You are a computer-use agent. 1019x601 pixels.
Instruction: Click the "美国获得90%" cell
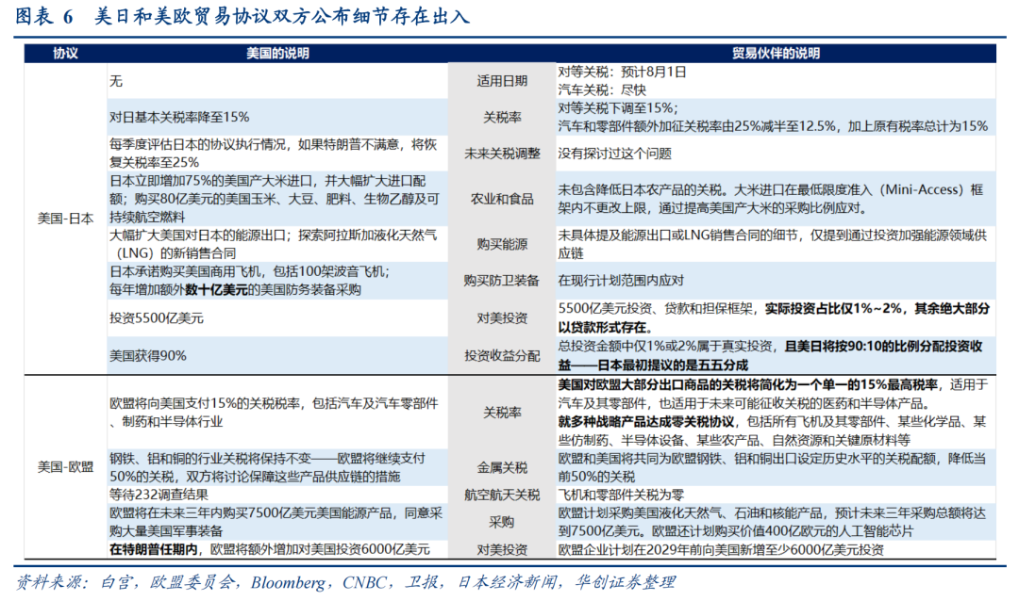[x=147, y=355]
